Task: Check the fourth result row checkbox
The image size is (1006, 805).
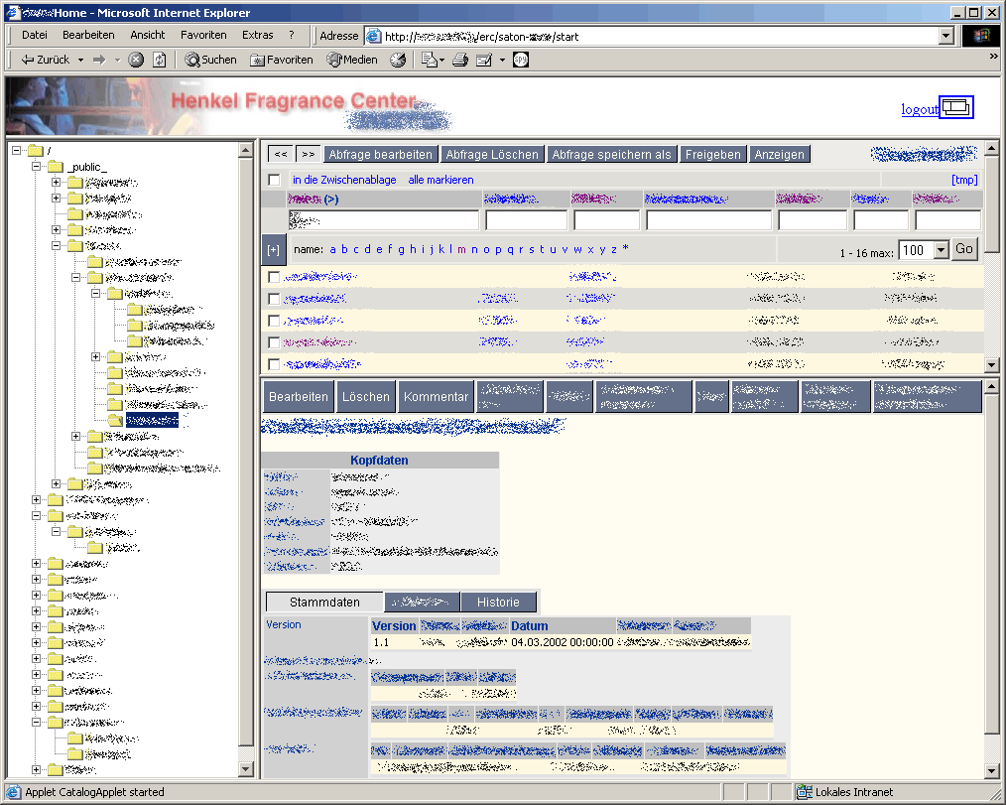Action: coord(274,342)
